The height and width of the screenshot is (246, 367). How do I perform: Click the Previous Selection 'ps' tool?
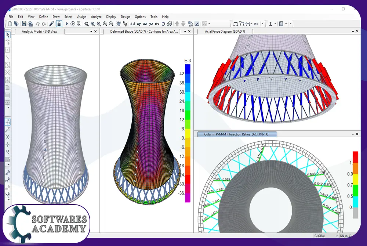click(7, 180)
